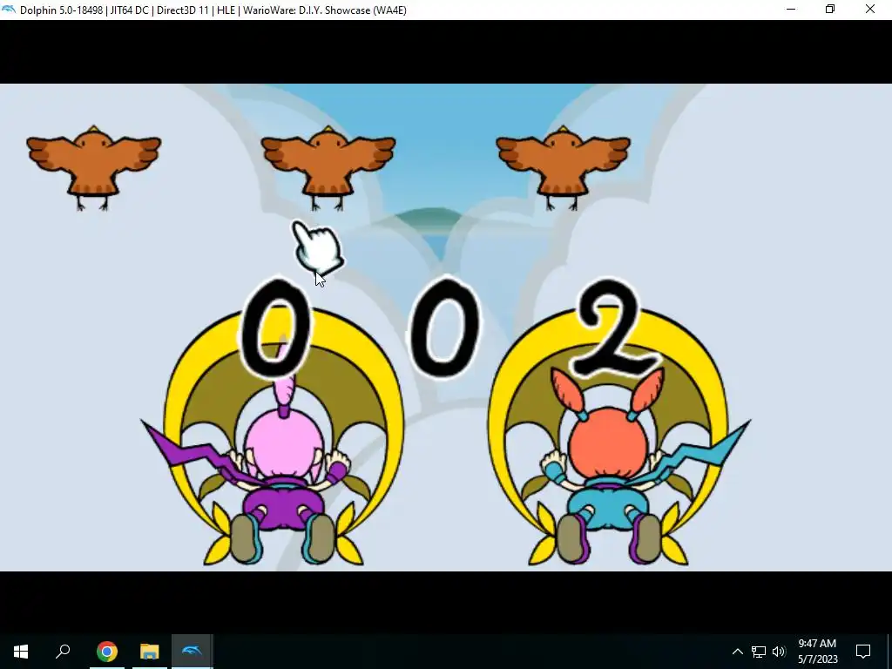This screenshot has width=892, height=669.
Task: Click the middle brown bird
Action: pyautogui.click(x=328, y=168)
